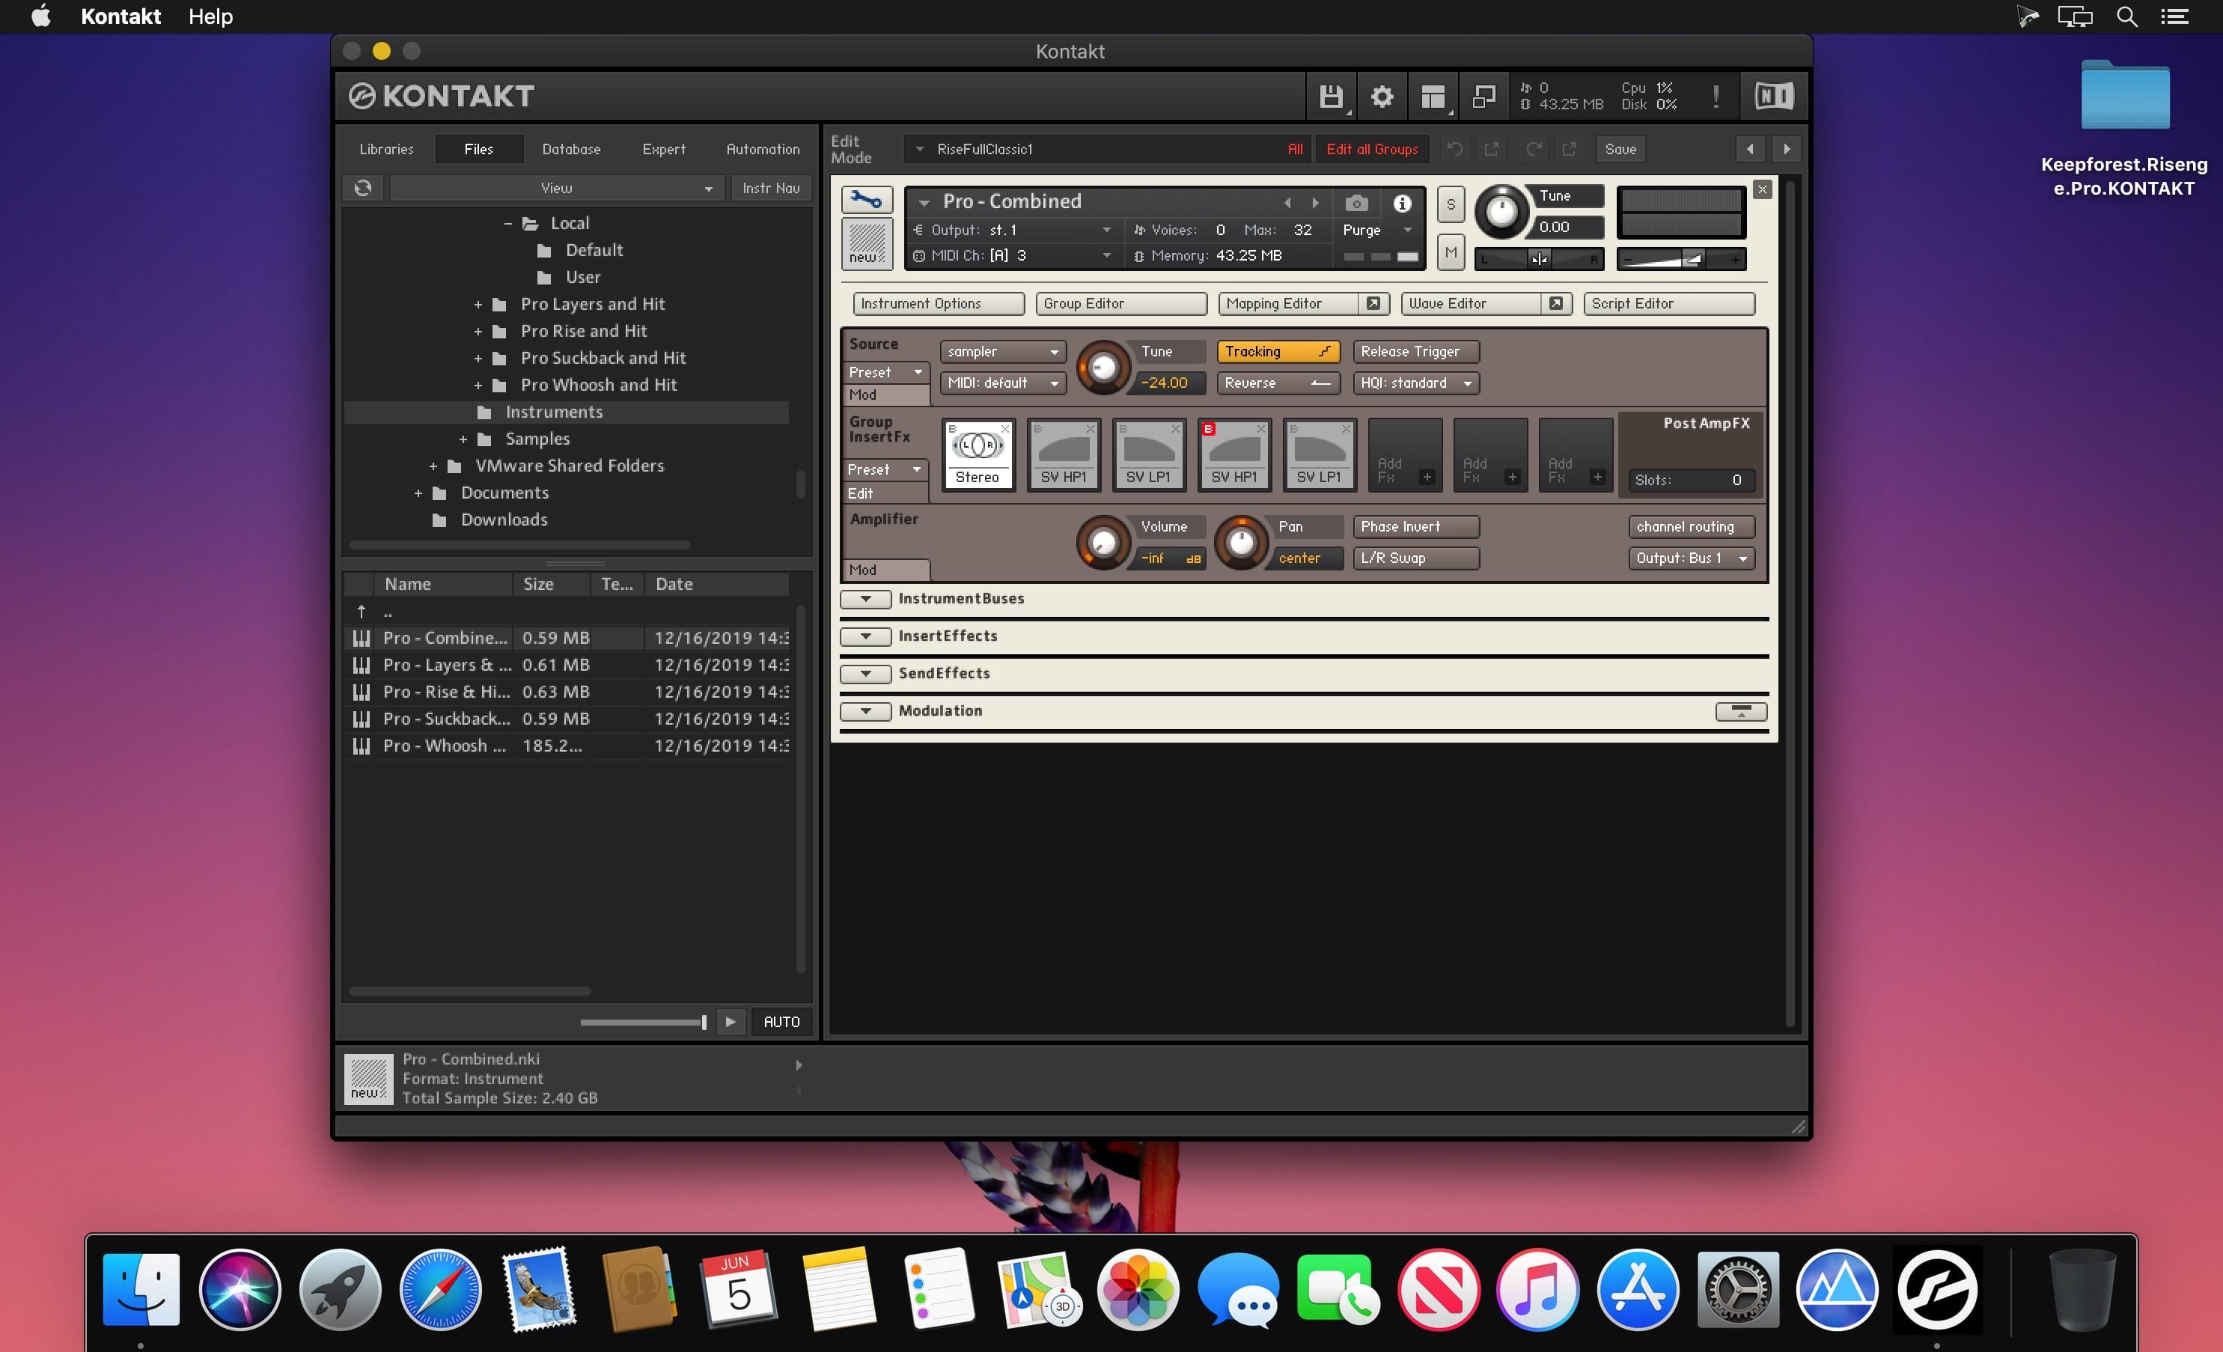Refresh the file browser view

[363, 188]
